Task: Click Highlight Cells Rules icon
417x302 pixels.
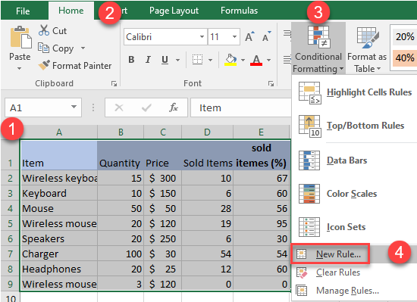Action: tap(309, 92)
